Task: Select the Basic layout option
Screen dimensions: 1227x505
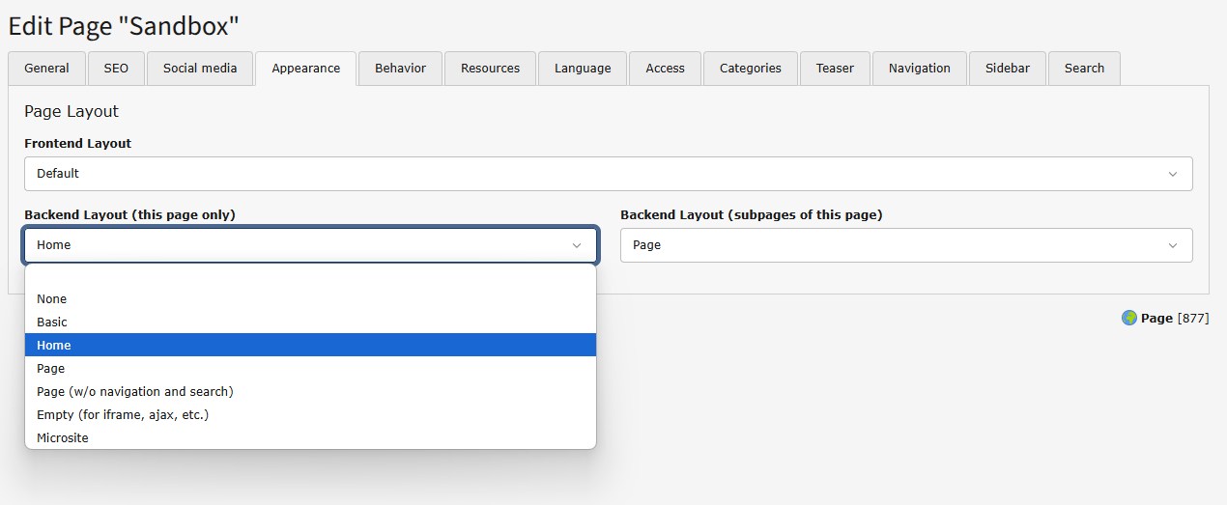Action: (310, 323)
